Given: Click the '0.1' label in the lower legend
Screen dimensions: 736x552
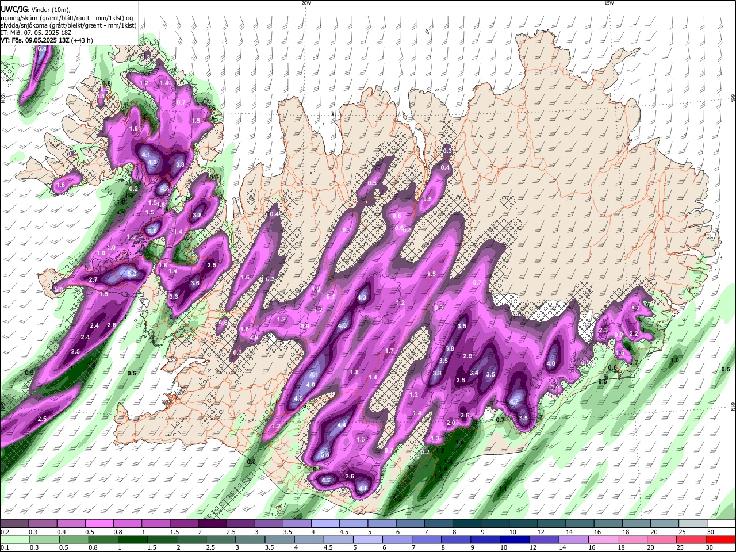Looking at the screenshot, I should (5, 548).
